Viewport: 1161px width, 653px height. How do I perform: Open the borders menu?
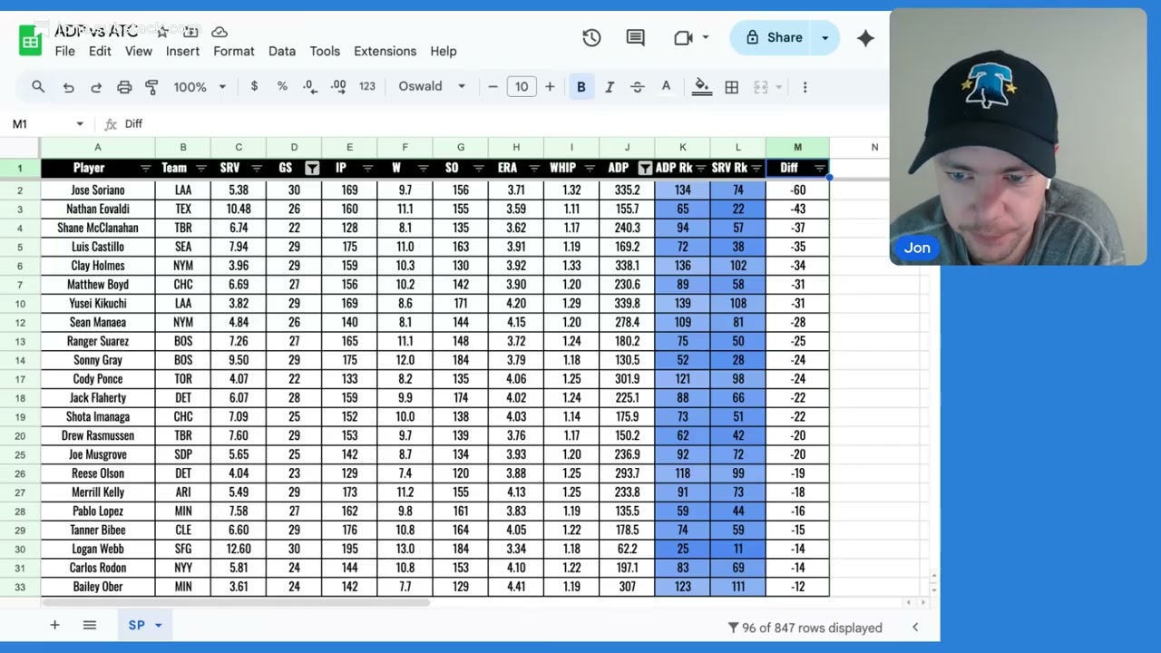click(x=731, y=87)
